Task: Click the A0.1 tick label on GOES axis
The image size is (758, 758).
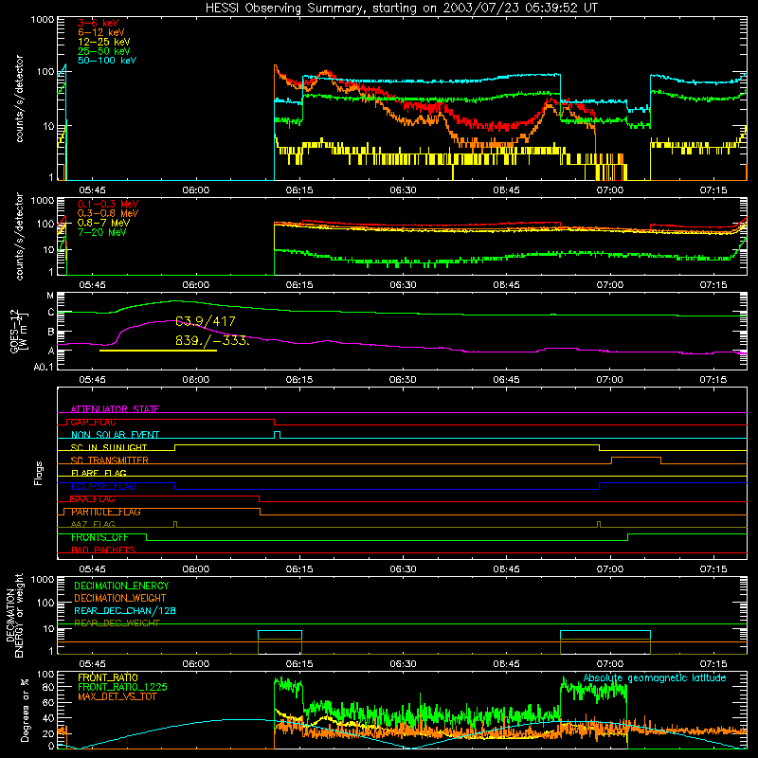Action: coord(44,368)
